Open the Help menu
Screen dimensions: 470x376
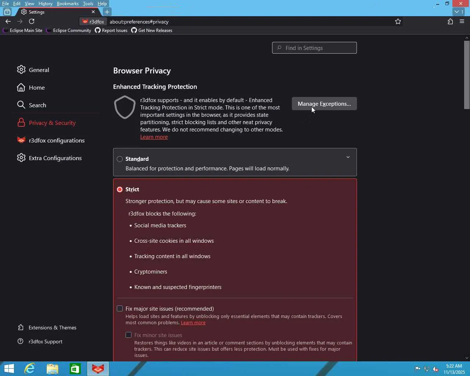(x=102, y=4)
